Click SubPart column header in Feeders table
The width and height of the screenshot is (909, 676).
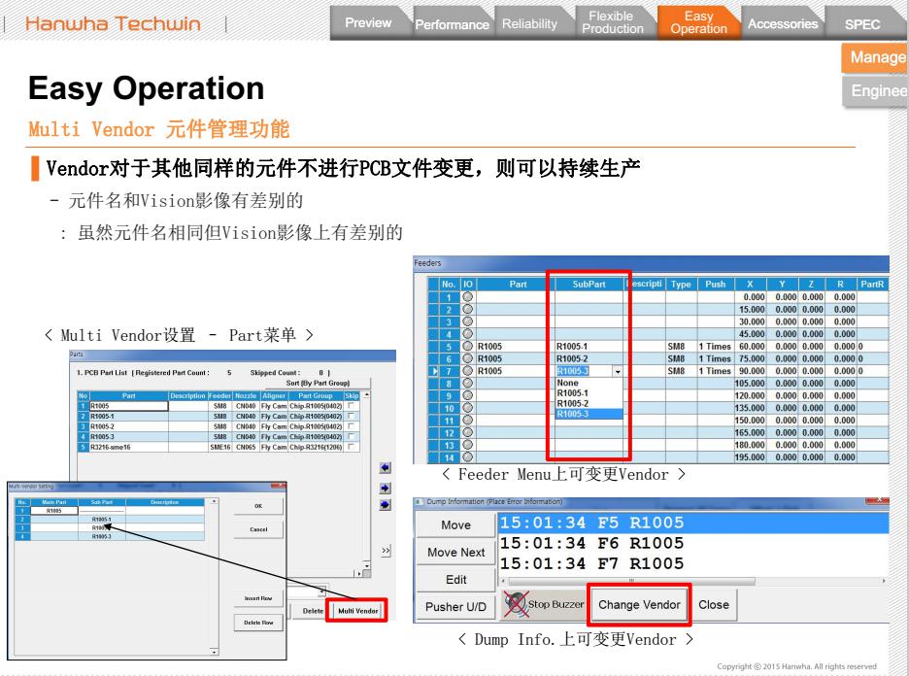tap(589, 284)
